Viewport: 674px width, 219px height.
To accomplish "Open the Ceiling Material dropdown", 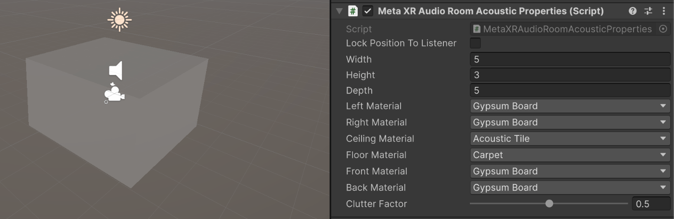I will click(570, 139).
